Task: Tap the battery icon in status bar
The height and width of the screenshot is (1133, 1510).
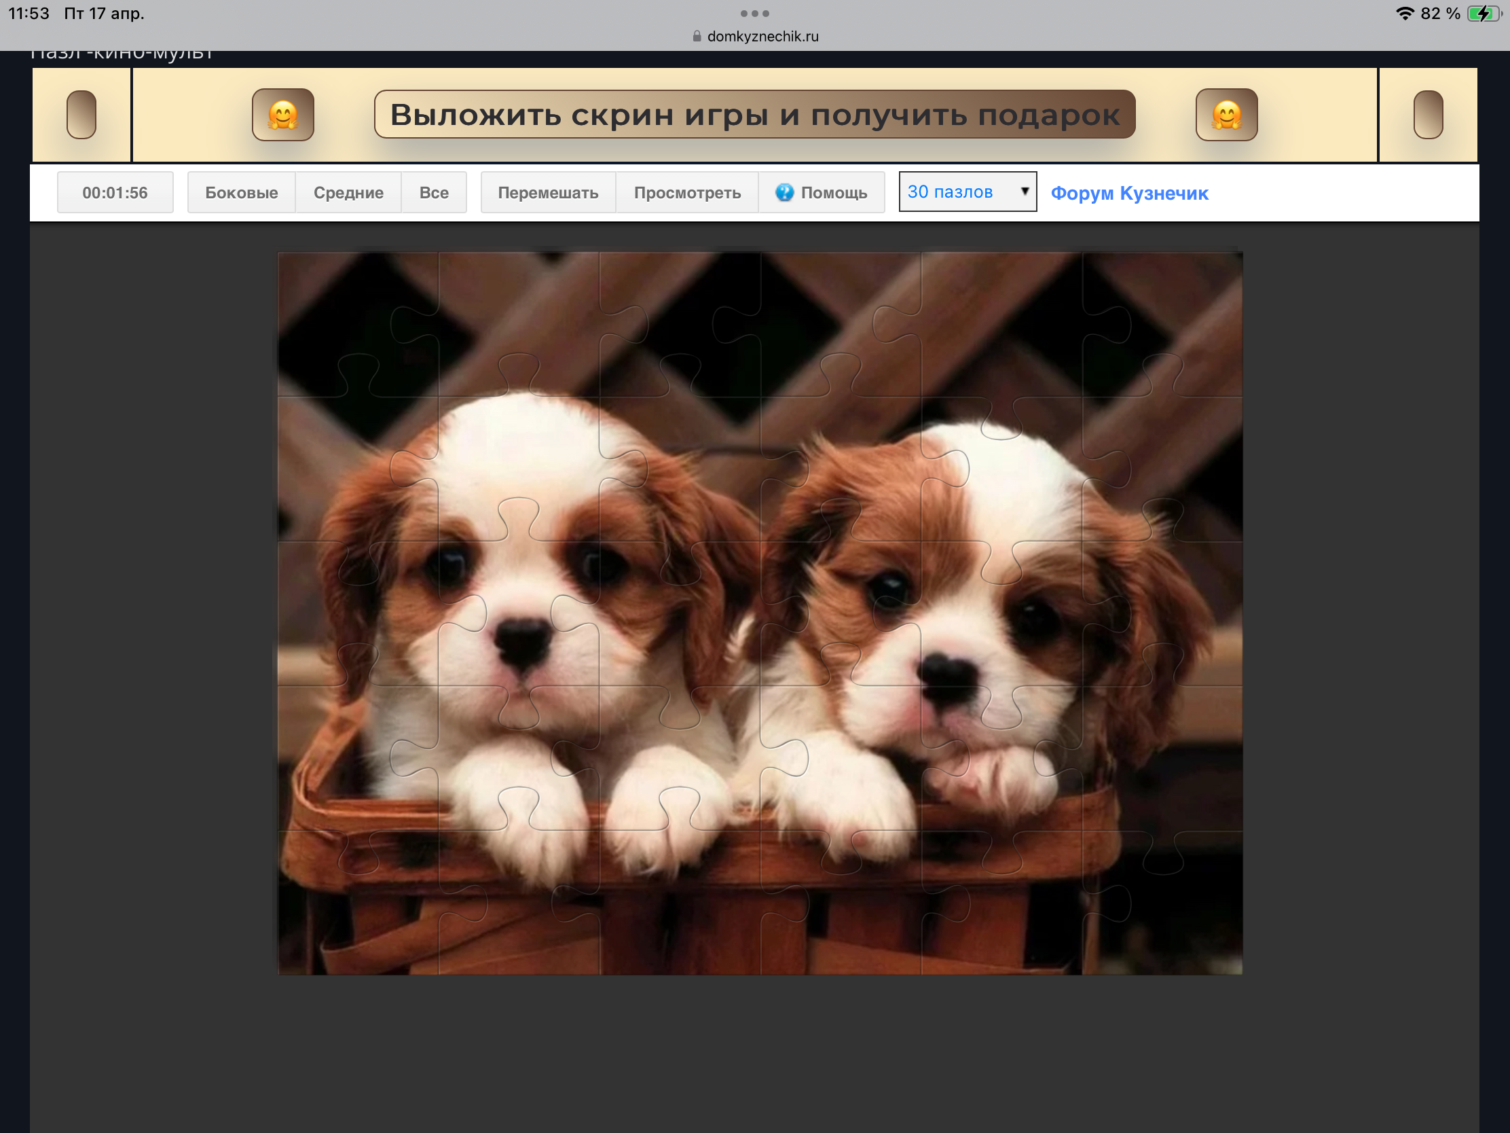Action: point(1483,14)
